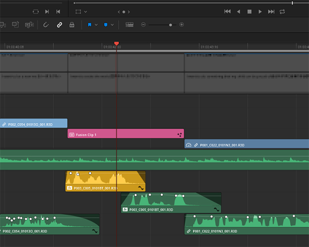Click the timeline zoom slider handle
Image resolution: width=309 pixels, height=247 pixels.
tap(171, 24)
